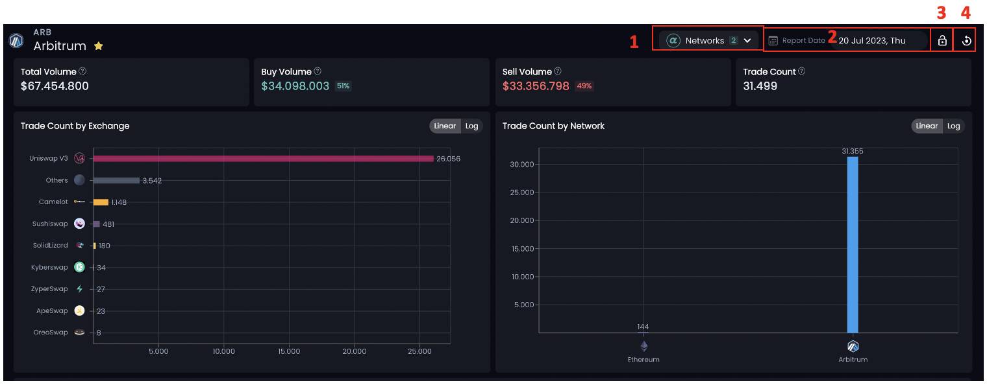Select Linear scale for Trade Count by Network

tap(927, 126)
